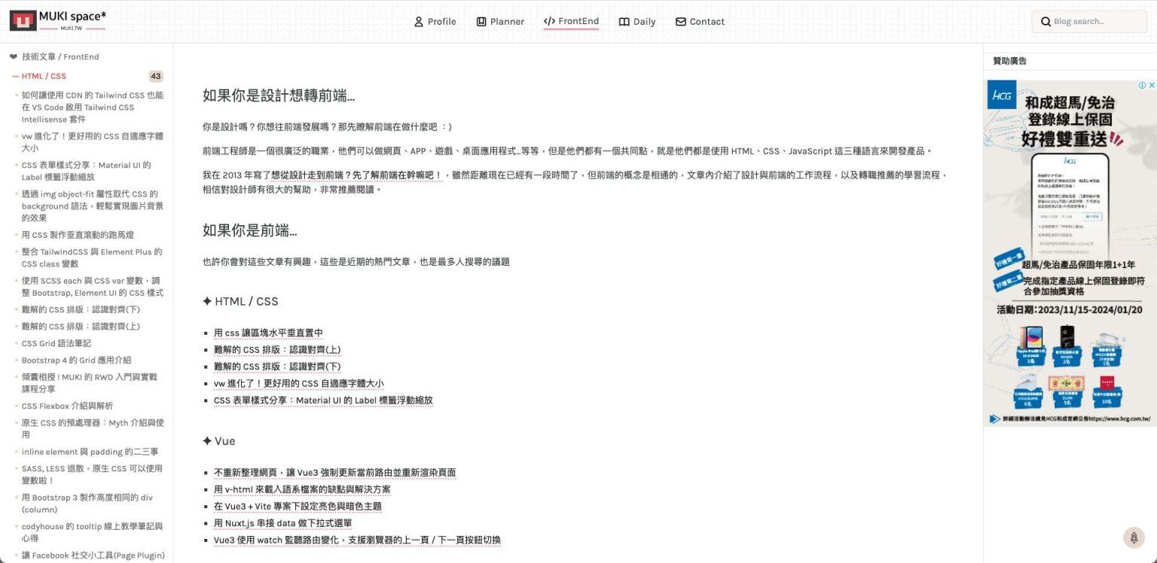This screenshot has height=563, width=1157.
Task: Expand the HTML / CSS category
Action: tap(42, 76)
